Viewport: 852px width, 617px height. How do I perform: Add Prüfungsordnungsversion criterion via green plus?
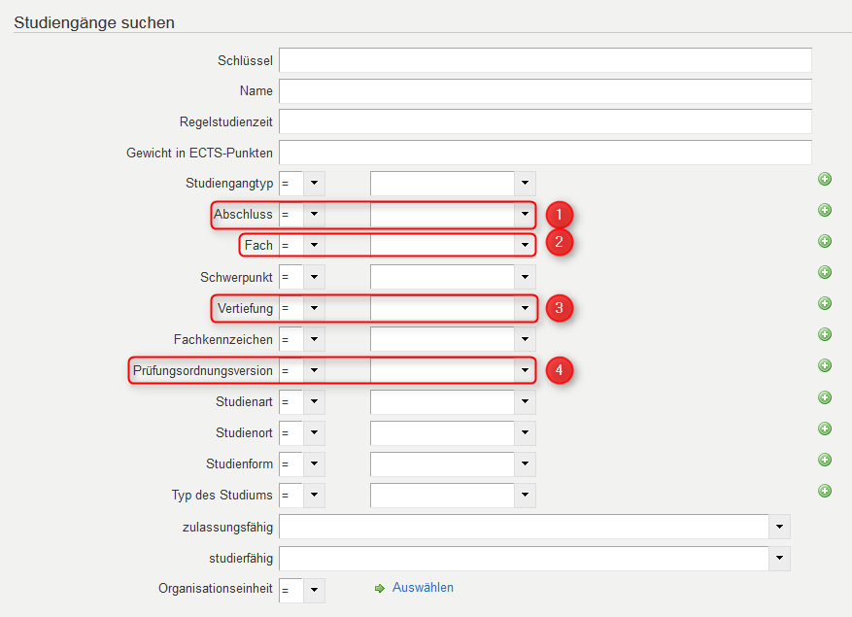click(824, 365)
